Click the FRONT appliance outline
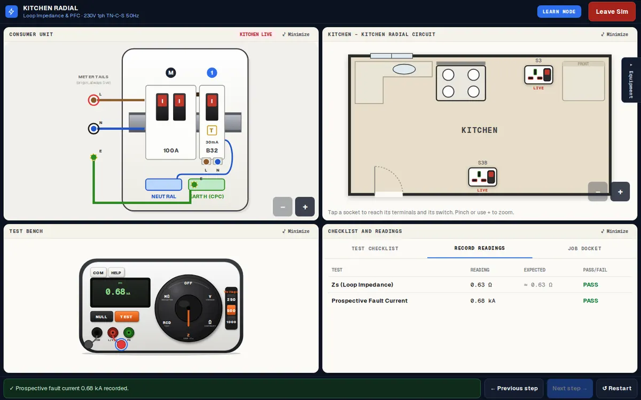Image resolution: width=641 pixels, height=400 pixels. 583,81
